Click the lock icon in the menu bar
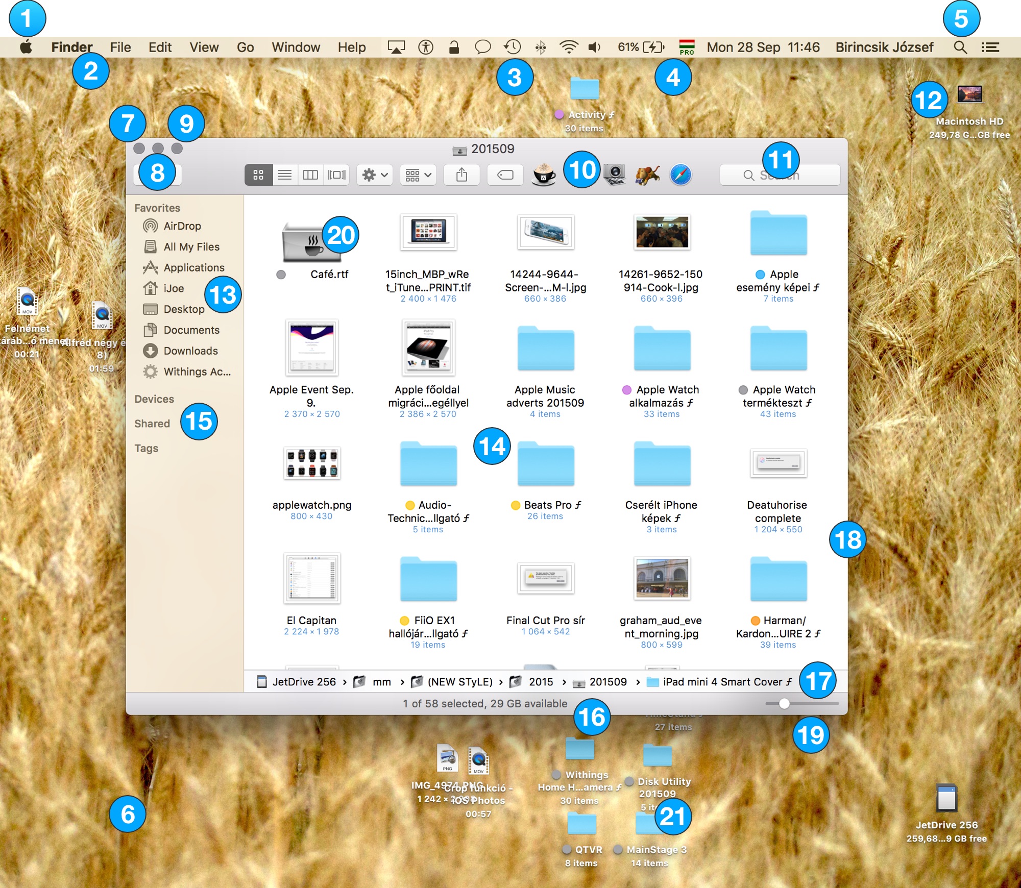 coord(453,47)
